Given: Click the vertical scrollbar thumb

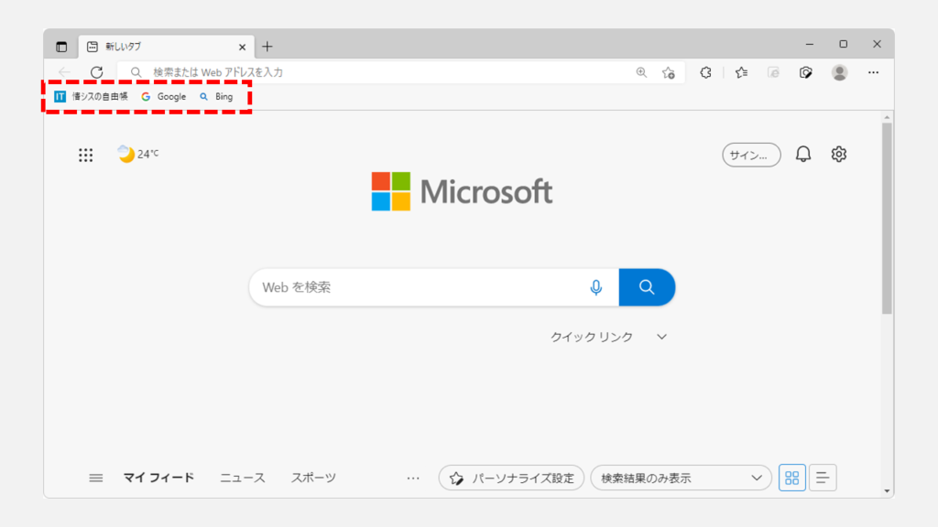Looking at the screenshot, I should click(887, 218).
